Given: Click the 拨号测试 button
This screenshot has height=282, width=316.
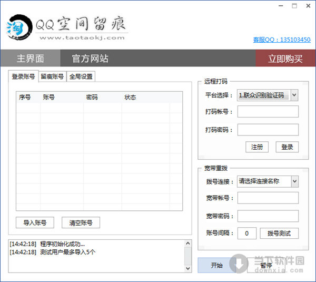Looking at the screenshot, I should click(x=279, y=234).
